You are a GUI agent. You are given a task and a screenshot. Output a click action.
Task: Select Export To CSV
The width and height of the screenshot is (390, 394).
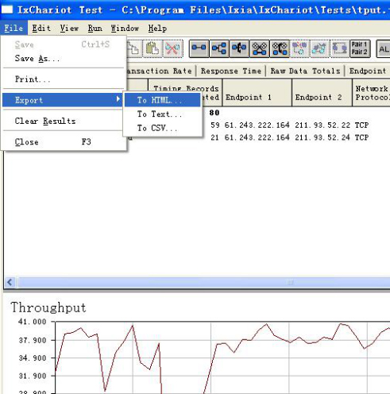click(162, 128)
